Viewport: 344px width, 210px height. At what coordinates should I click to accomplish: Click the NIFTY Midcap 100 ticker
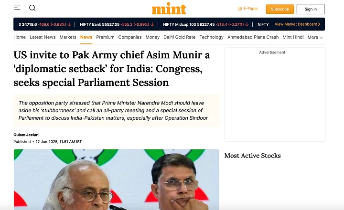point(206,24)
